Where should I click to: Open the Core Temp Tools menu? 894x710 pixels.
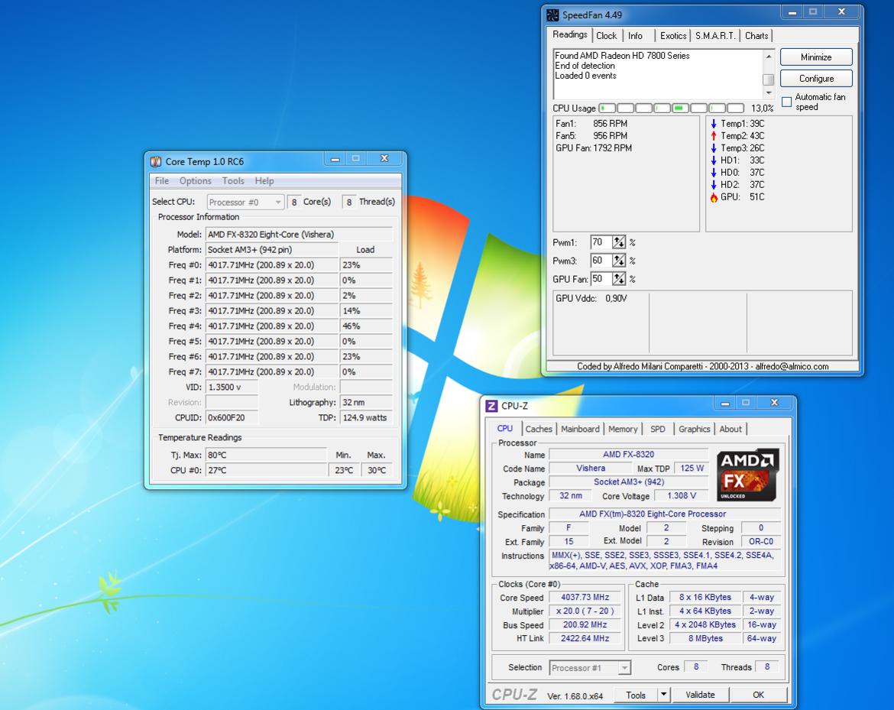(233, 181)
